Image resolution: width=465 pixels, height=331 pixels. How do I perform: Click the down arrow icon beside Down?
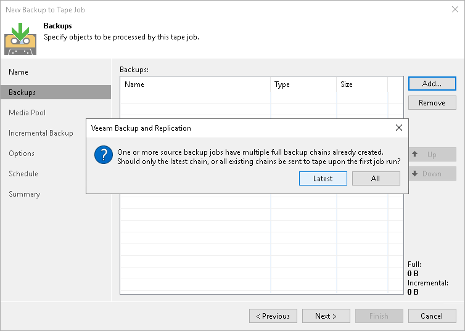415,173
